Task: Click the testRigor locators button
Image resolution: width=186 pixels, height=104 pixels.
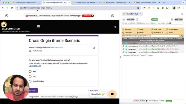Action: [x=139, y=101]
